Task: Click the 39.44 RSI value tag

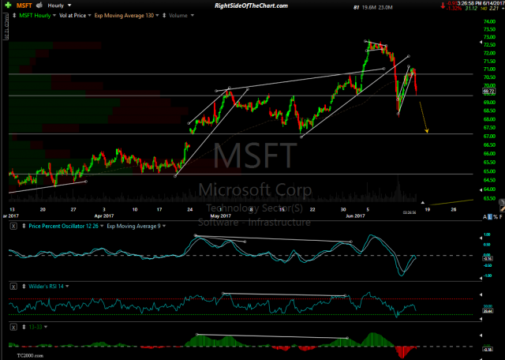Action: point(487,310)
